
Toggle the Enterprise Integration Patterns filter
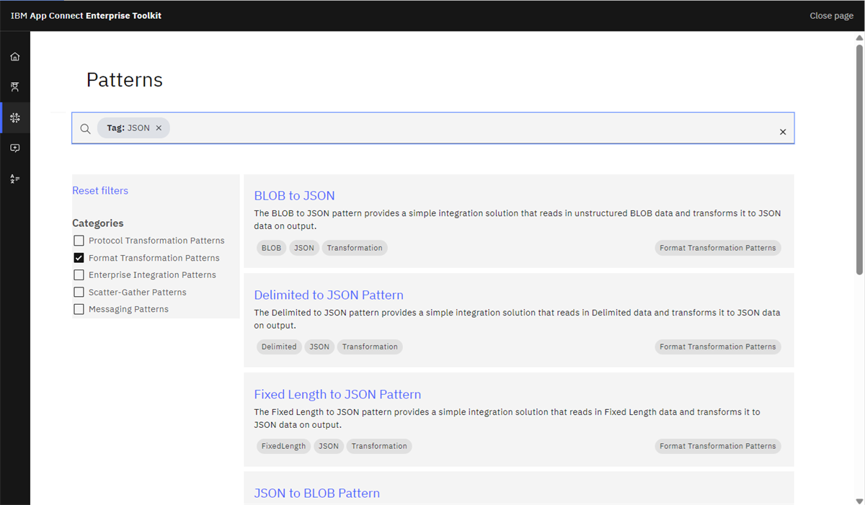tap(79, 274)
